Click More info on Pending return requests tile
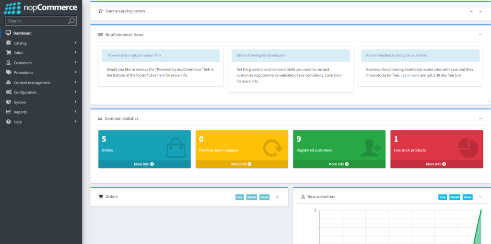 pyautogui.click(x=242, y=164)
